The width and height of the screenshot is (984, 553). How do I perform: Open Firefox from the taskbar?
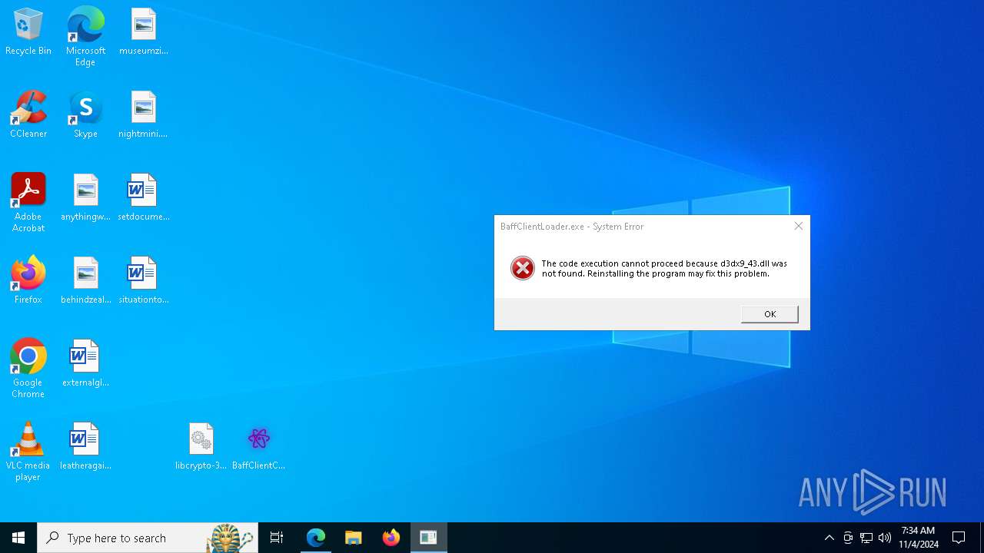[391, 538]
